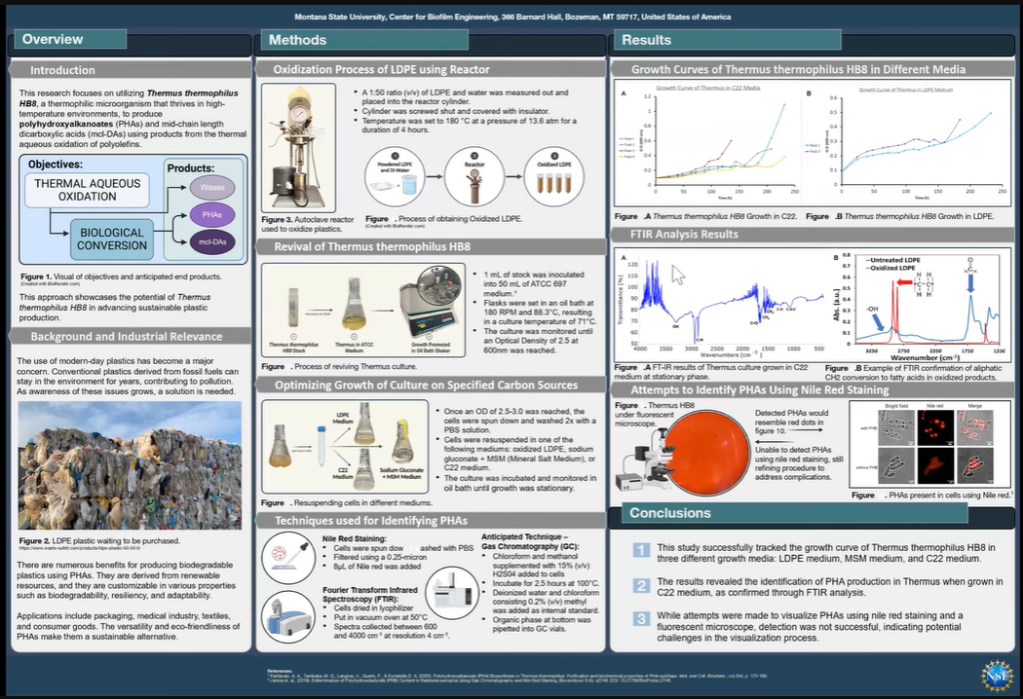Click the Introduction heading
The width and height of the screenshot is (1023, 699).
click(62, 70)
